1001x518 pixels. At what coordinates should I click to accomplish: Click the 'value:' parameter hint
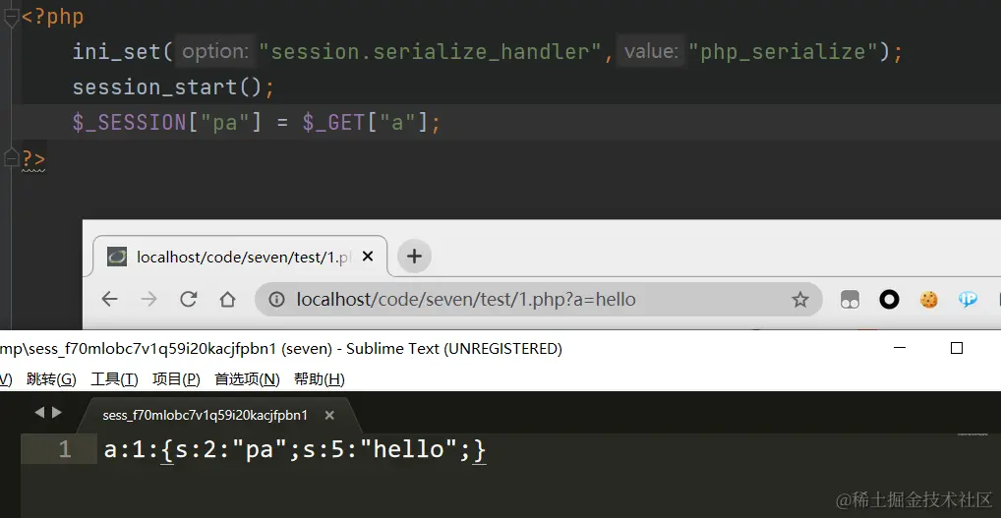coord(651,52)
